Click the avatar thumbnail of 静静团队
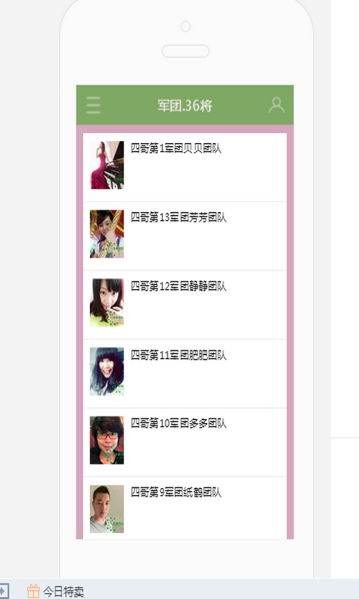The width and height of the screenshot is (359, 599). point(107,302)
